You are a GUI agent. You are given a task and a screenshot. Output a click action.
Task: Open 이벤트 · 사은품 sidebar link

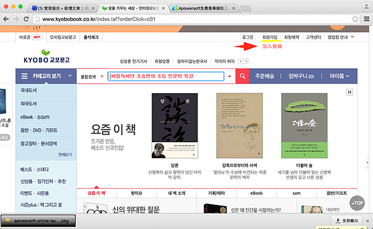tap(34, 193)
